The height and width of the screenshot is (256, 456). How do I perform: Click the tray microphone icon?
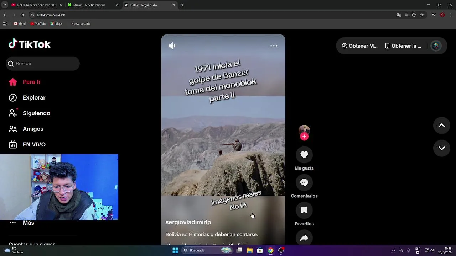point(409,250)
